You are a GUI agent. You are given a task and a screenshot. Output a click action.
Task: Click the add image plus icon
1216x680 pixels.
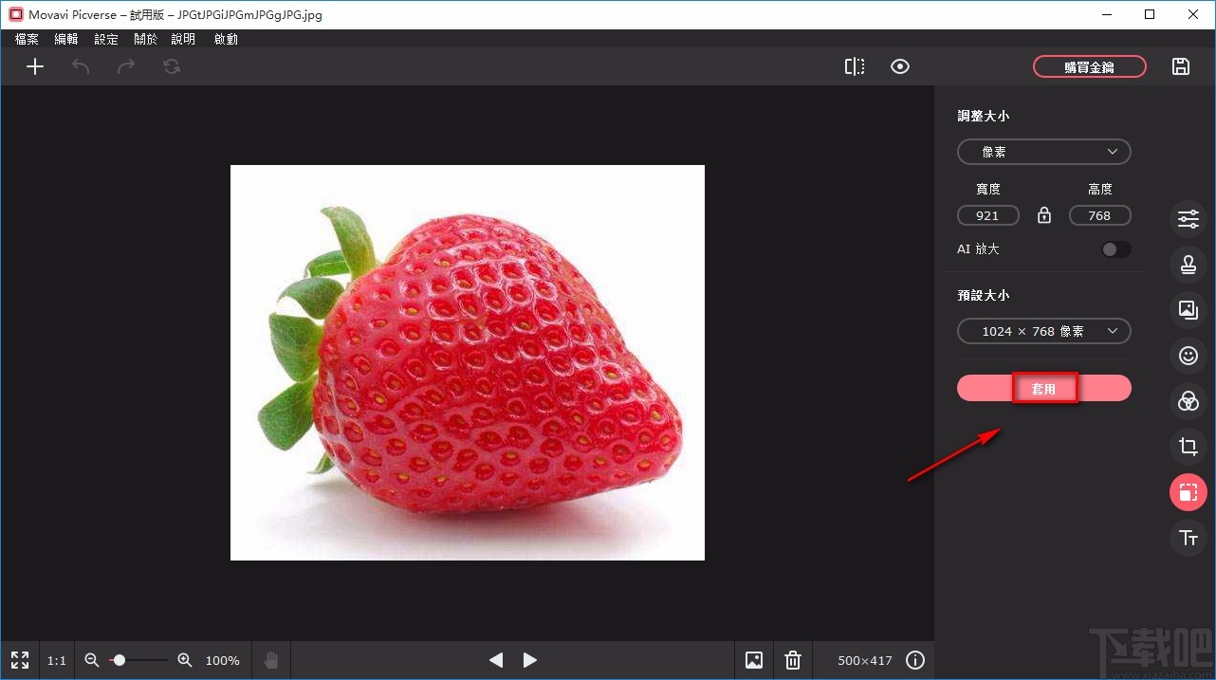pos(35,66)
